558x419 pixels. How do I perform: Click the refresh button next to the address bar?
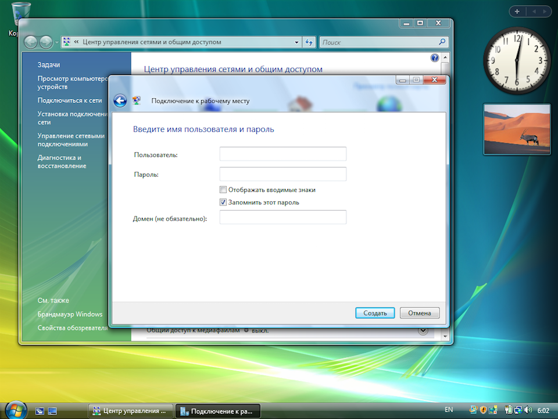(309, 42)
